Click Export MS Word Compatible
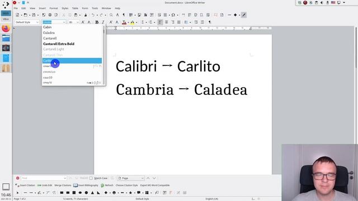358x201 pixels. pyautogui.click(x=155, y=185)
